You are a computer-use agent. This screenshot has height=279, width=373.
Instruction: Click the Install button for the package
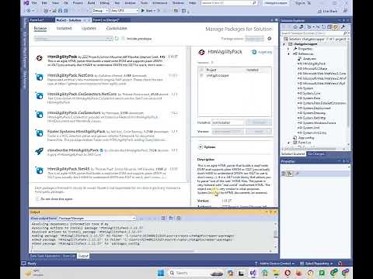click(x=259, y=132)
